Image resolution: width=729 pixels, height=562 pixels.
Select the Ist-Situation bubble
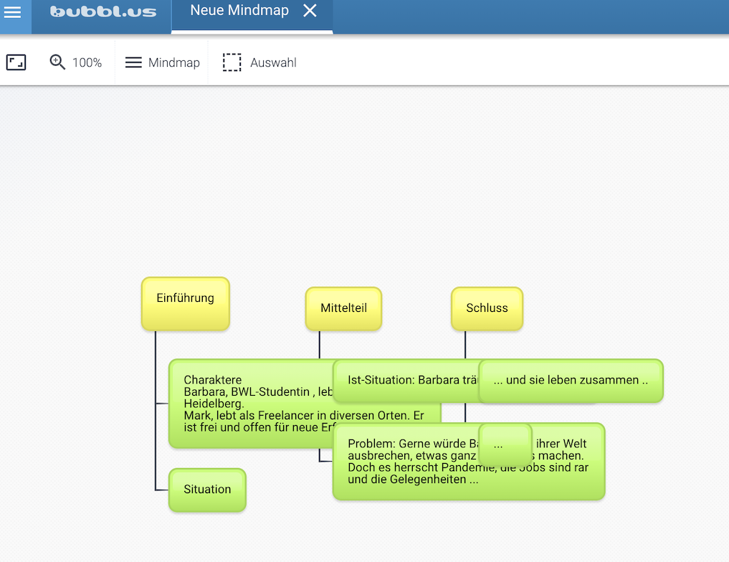point(406,381)
